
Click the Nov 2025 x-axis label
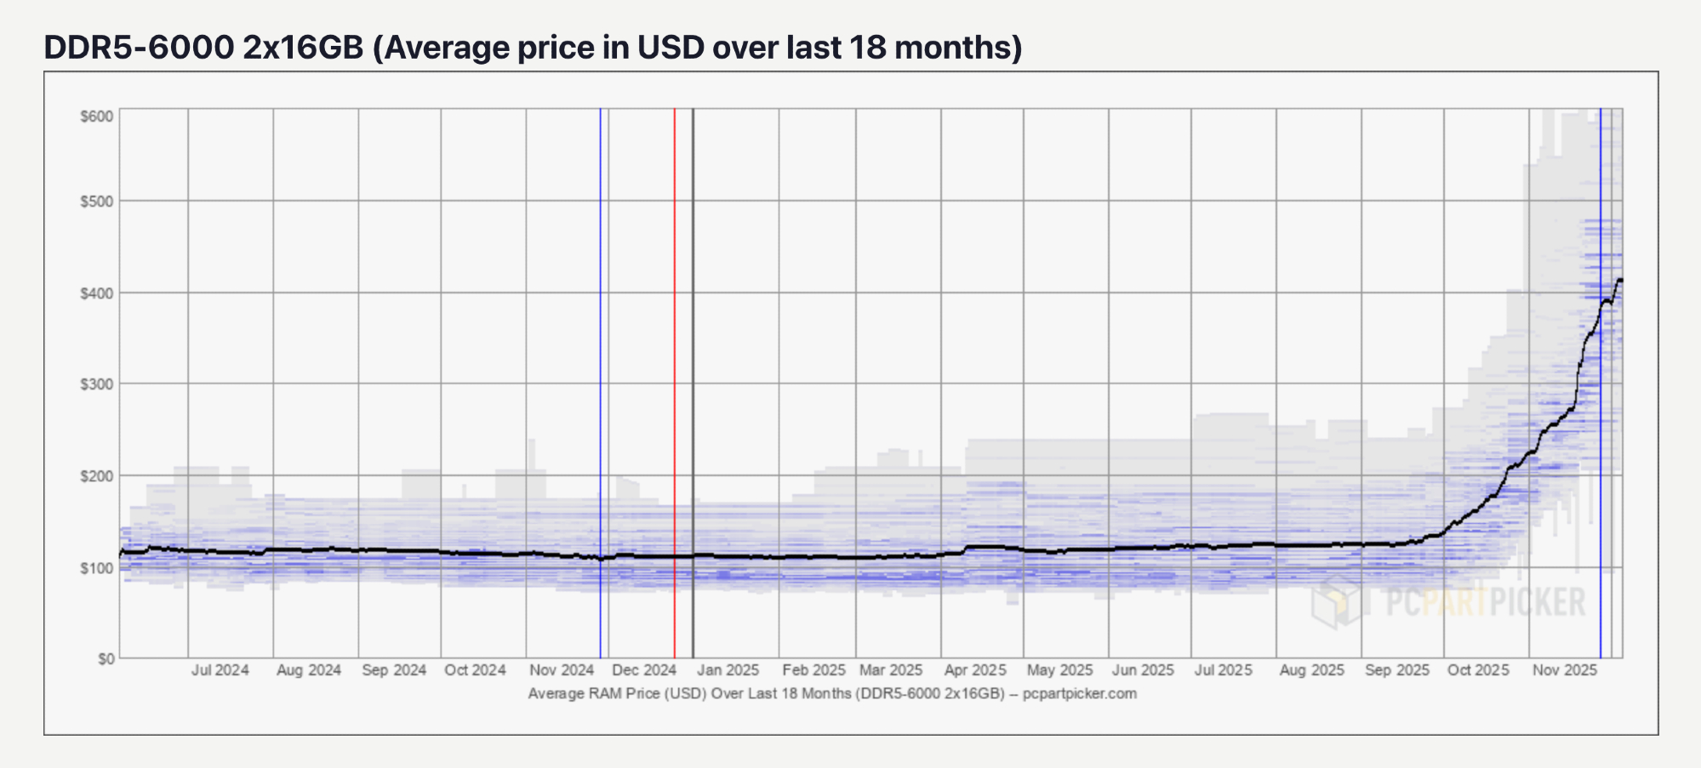click(1565, 670)
